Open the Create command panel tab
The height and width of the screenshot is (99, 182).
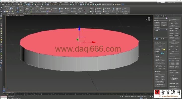(x=154, y=16)
